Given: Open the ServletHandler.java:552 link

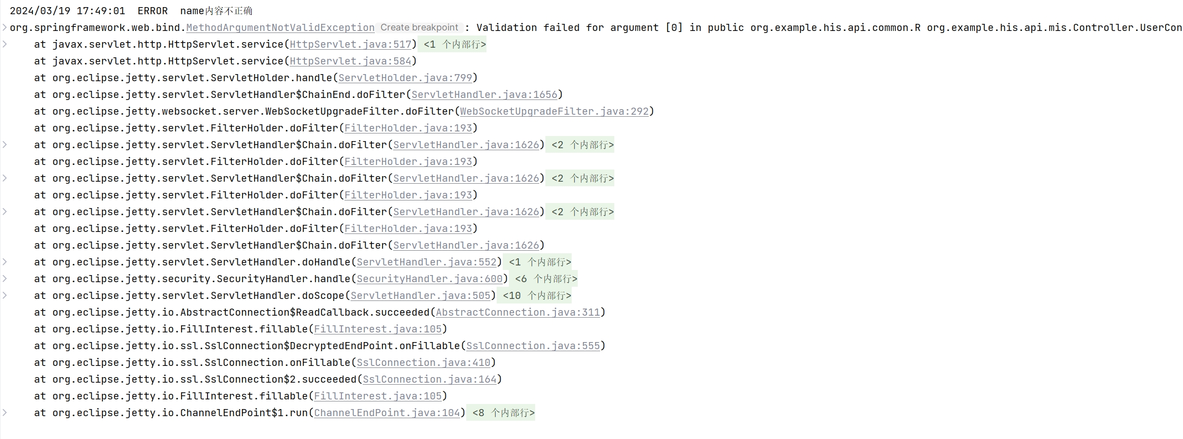Looking at the screenshot, I should click(427, 262).
